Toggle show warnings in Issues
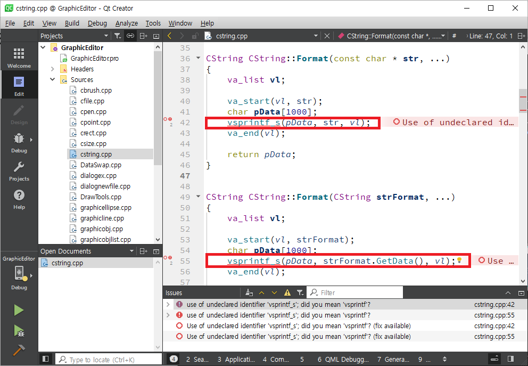This screenshot has width=528, height=366. tap(287, 292)
